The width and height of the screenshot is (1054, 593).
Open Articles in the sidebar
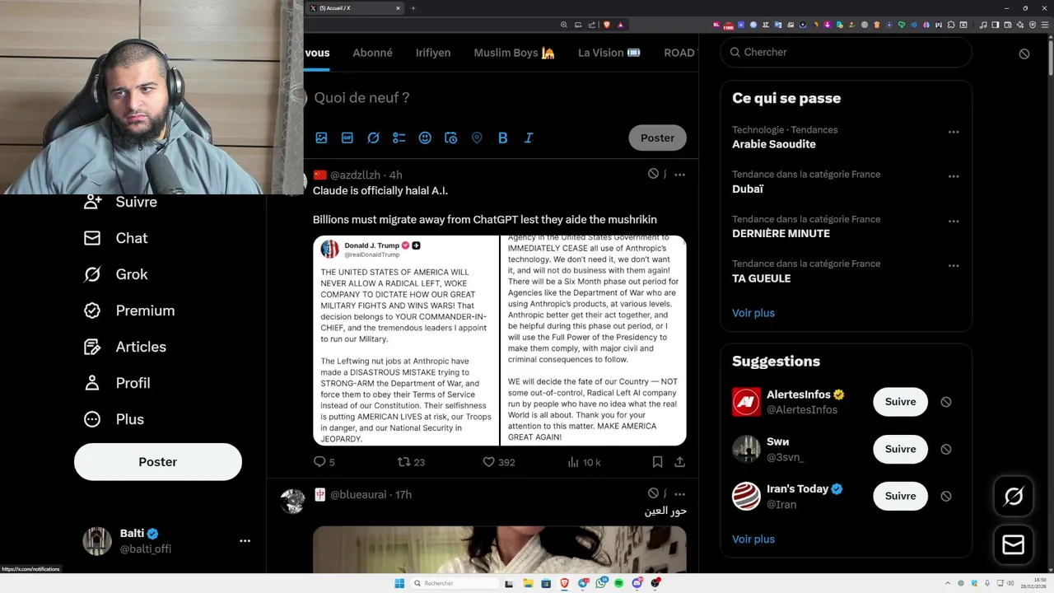[x=124, y=347]
